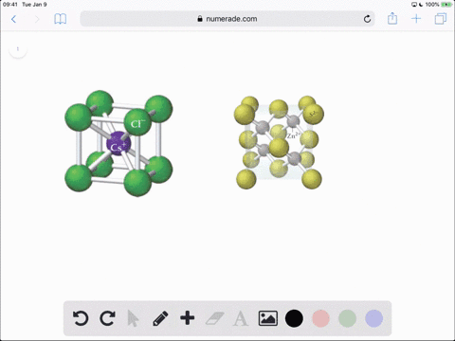Open the Safari share sheet
Viewport: 455px width, 341px height.
(392, 18)
